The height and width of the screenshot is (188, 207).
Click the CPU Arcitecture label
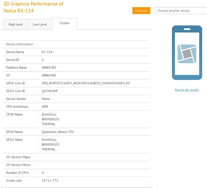click(x=17, y=106)
